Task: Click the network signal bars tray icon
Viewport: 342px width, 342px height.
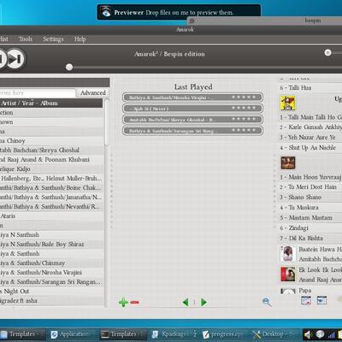Action: (332, 334)
